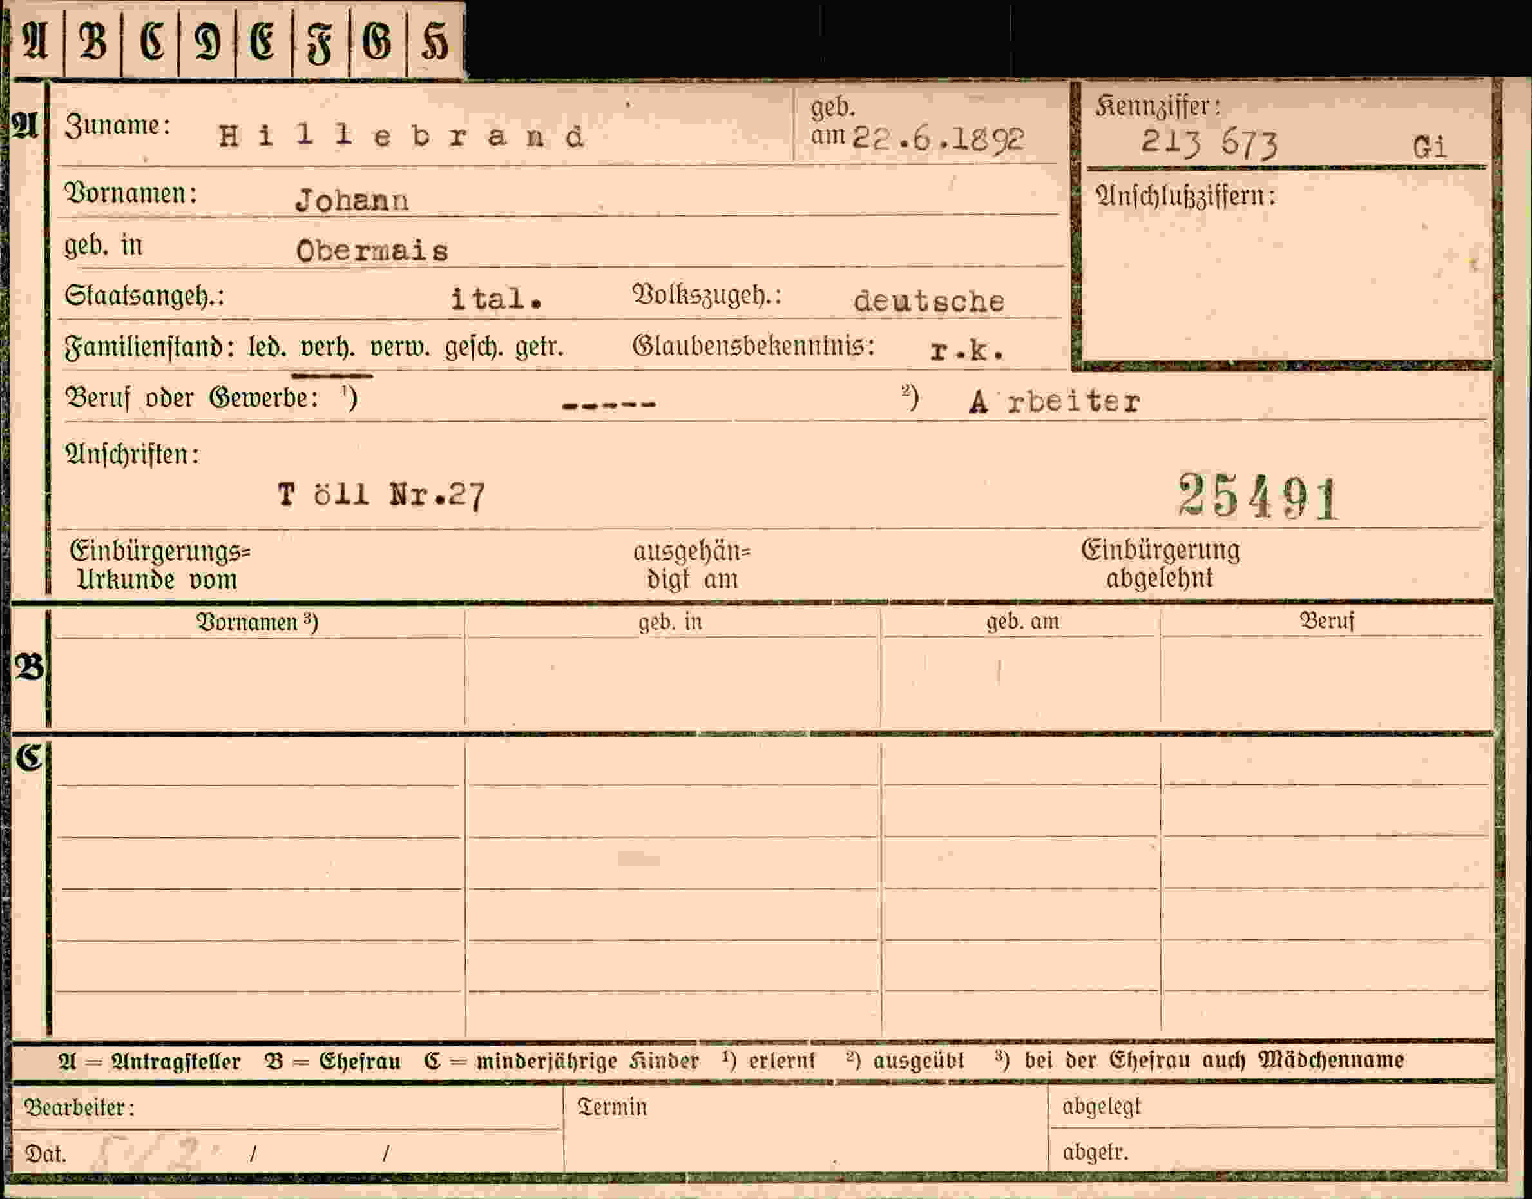
Task: Click the 'geb. am' column header
Action: 1023,621
